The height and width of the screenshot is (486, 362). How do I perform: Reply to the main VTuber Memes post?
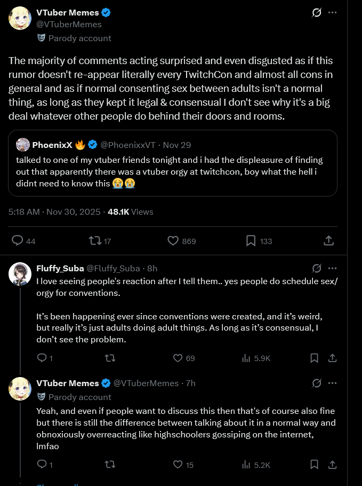[18, 241]
